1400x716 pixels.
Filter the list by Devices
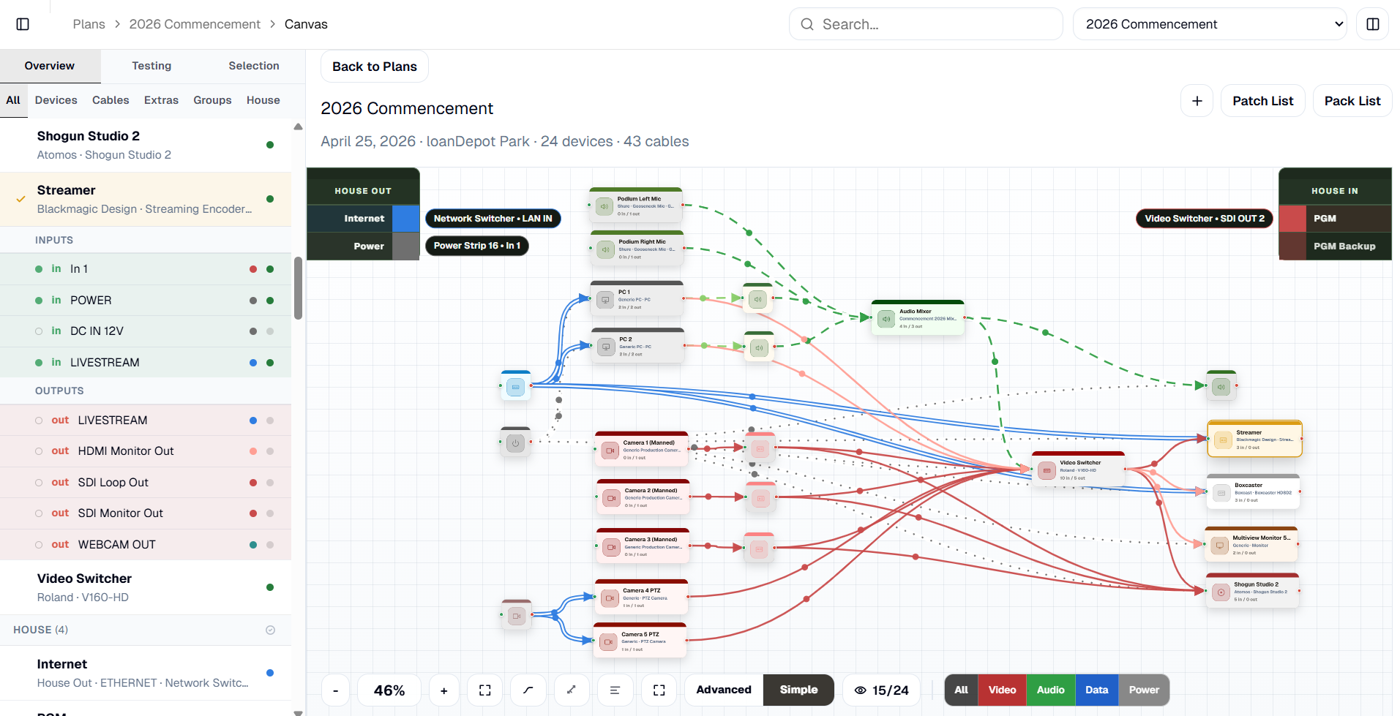(56, 100)
